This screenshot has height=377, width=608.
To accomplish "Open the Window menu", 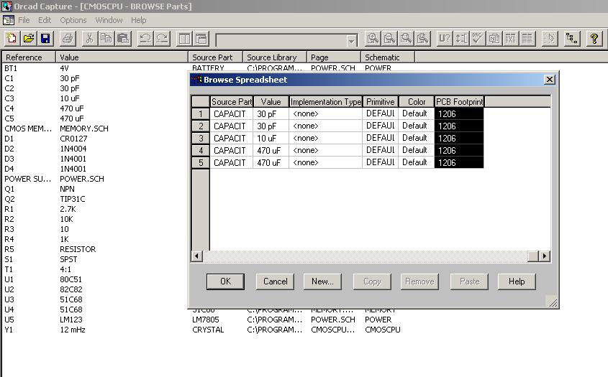I will click(109, 20).
